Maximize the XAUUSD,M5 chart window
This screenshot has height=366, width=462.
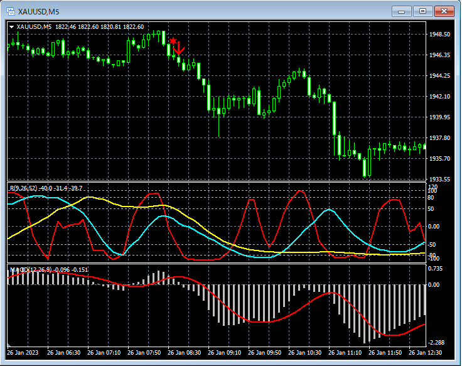point(422,11)
